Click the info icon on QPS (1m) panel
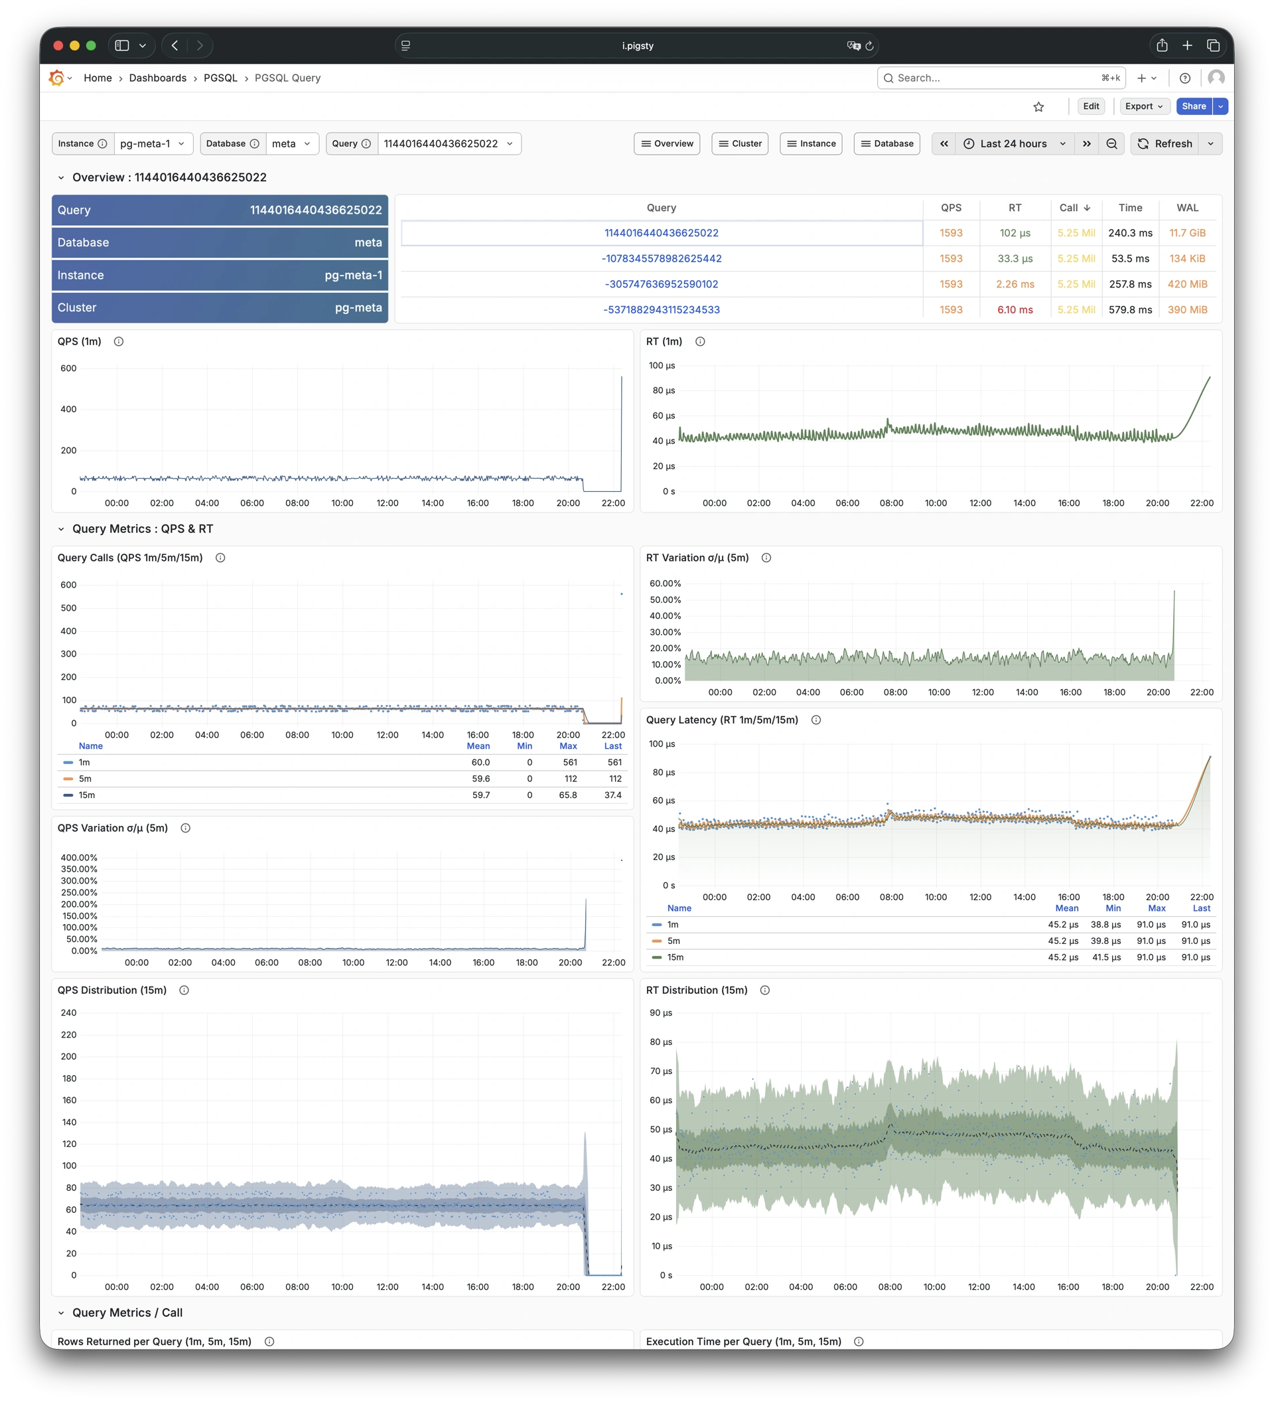1274x1402 pixels. tap(118, 341)
